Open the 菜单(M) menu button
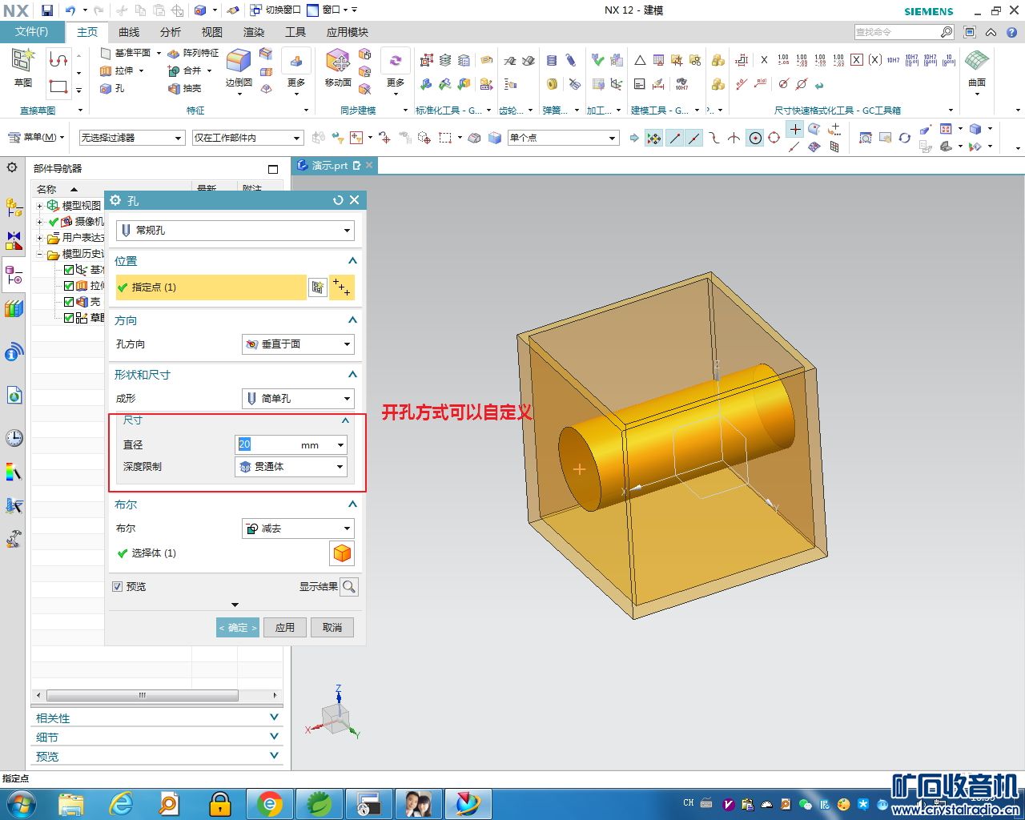This screenshot has width=1025, height=820. click(x=37, y=138)
